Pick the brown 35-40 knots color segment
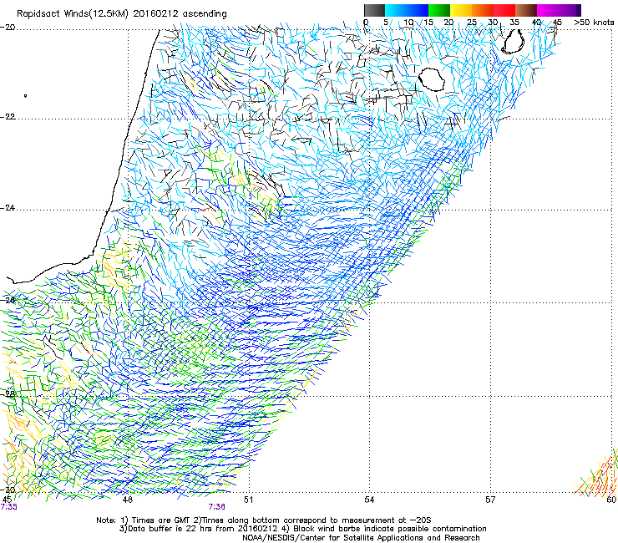The width and height of the screenshot is (618, 543). click(x=526, y=10)
